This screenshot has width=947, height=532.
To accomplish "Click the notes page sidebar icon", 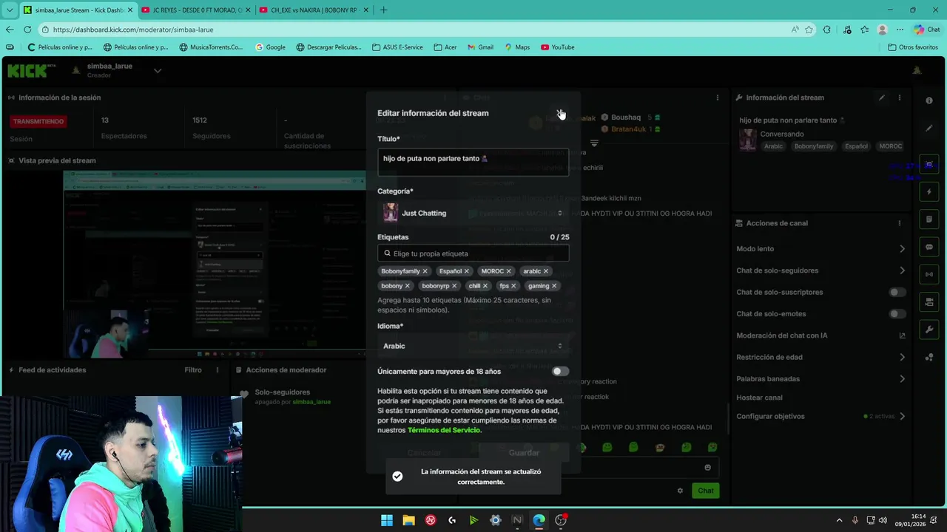I will coord(929,219).
